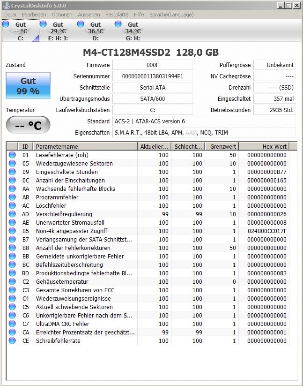The image size is (303, 386).
Task: Click status icon for Wachsende fehlerhafte Blocks
Action: tap(12, 189)
